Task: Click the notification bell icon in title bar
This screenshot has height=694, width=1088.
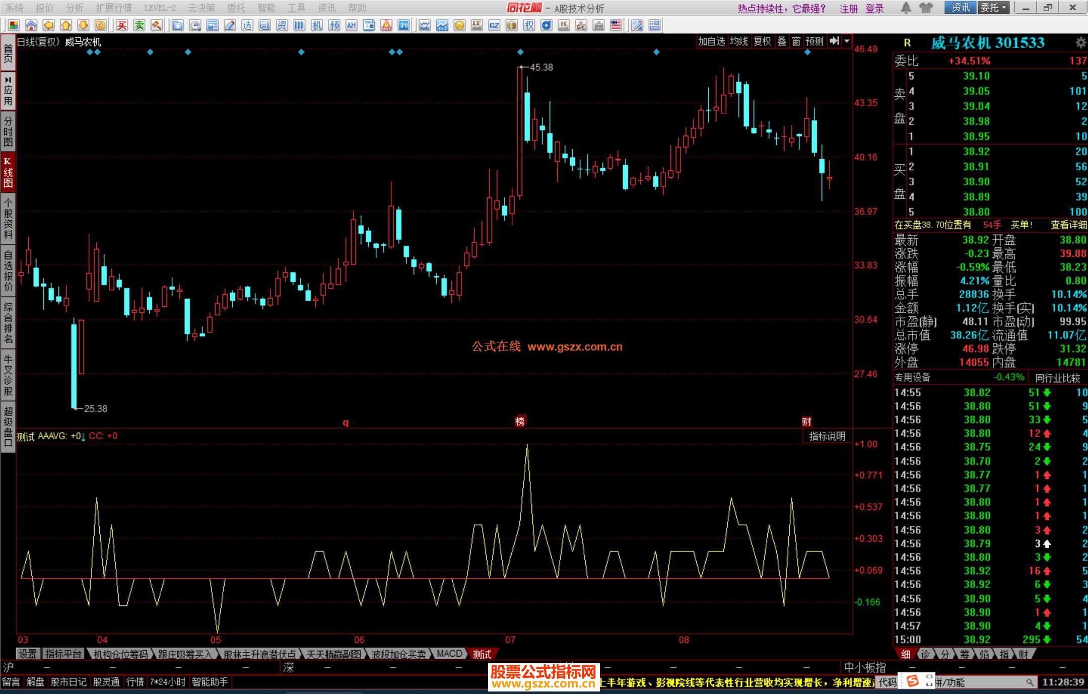Action: pos(906,8)
